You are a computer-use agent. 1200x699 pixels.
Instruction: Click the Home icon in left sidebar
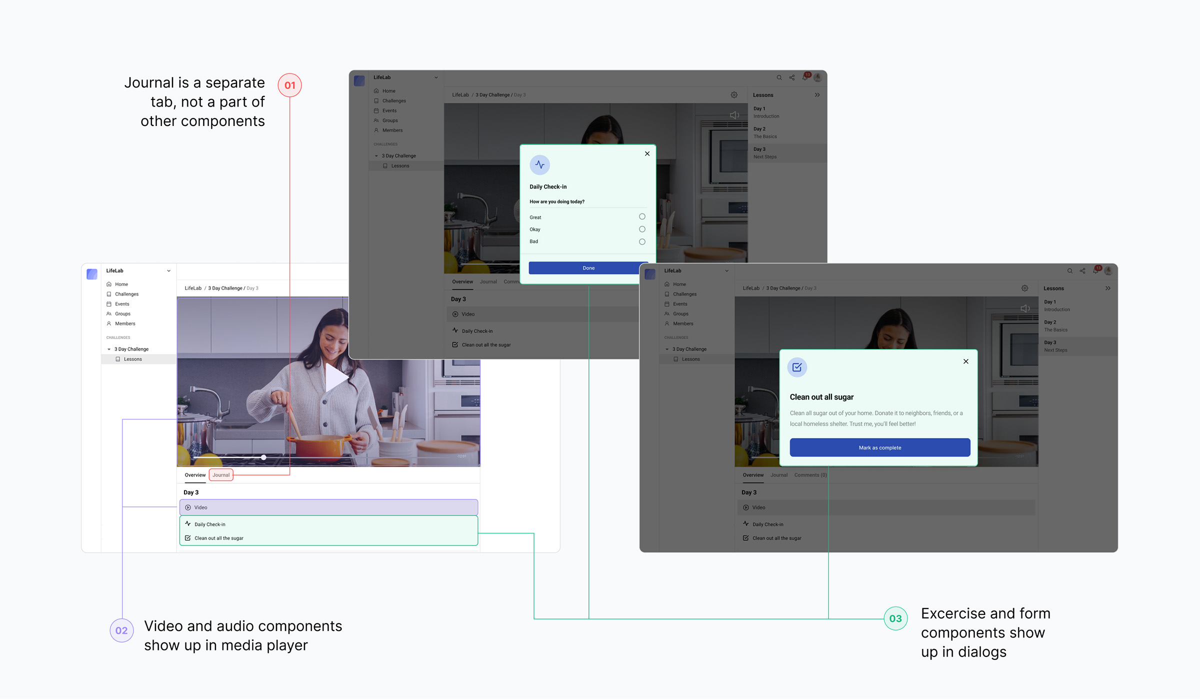coord(109,284)
